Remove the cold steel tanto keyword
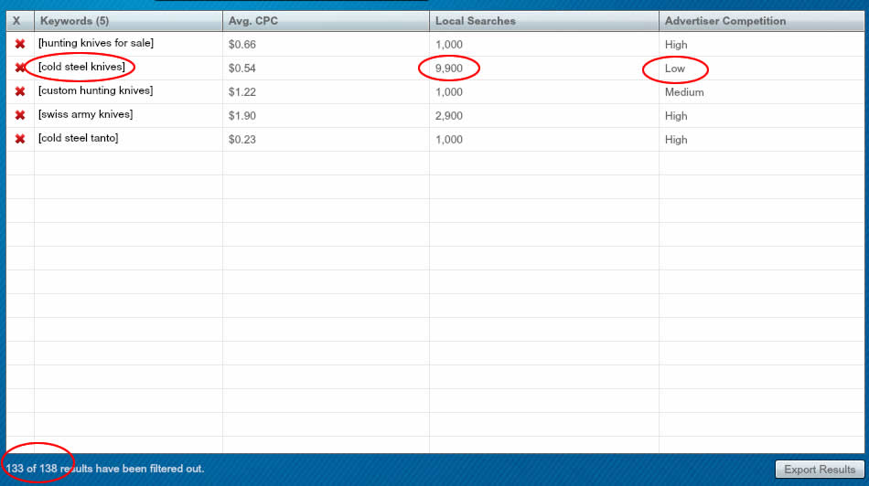 pos(20,139)
